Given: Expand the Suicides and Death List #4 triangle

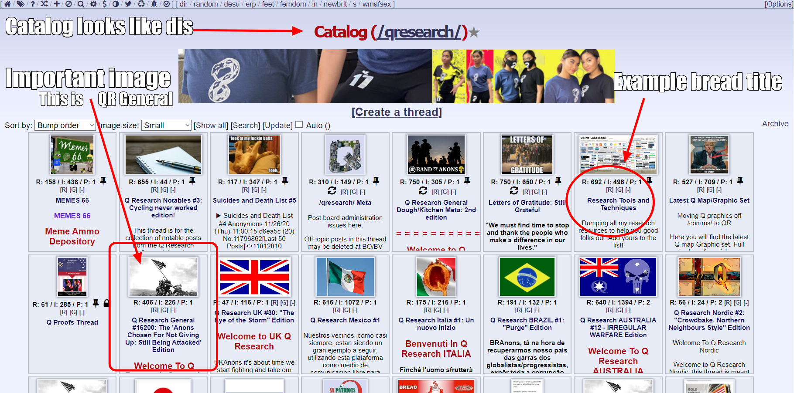Looking at the screenshot, I should (219, 216).
